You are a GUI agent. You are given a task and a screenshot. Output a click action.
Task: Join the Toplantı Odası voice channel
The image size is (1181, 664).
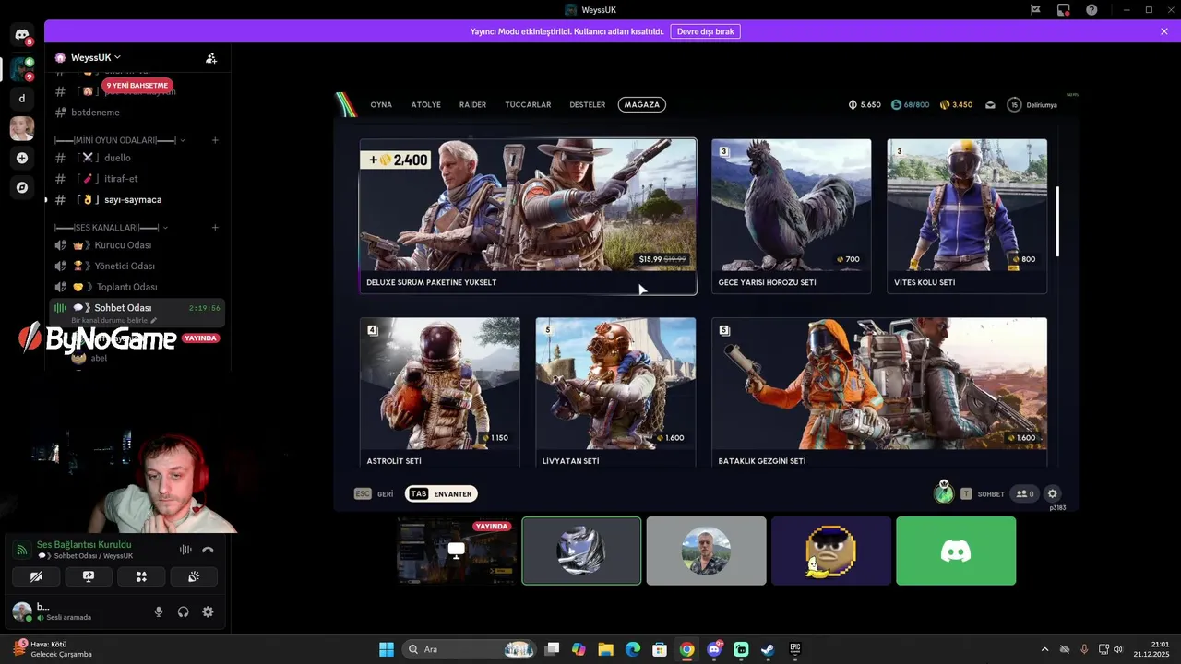pos(137,287)
